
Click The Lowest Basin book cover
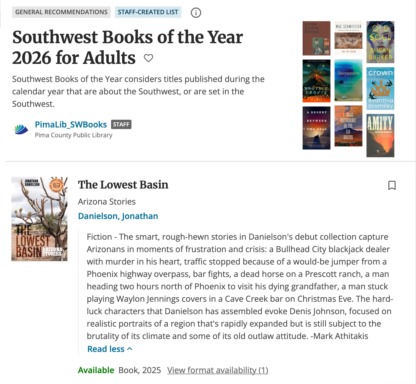coord(39,219)
